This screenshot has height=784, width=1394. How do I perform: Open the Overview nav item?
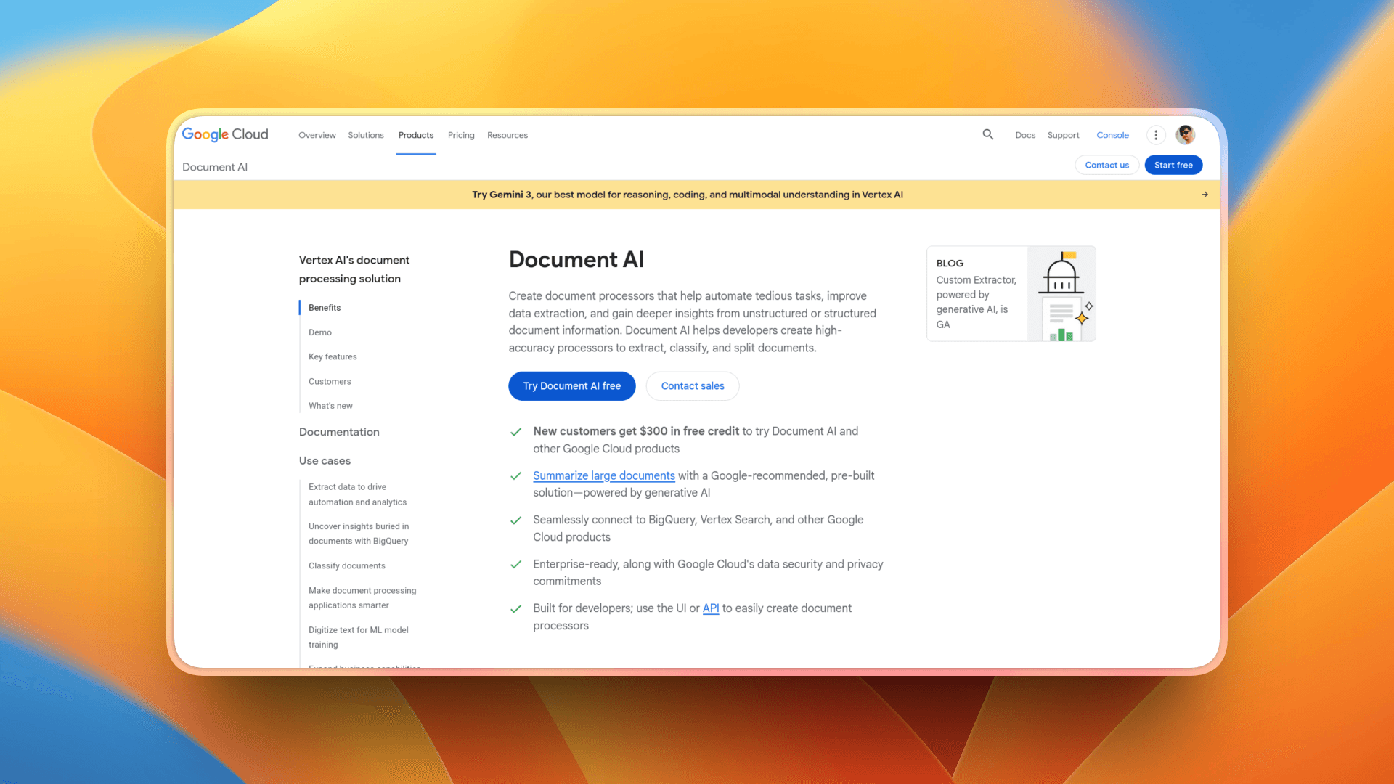(x=317, y=135)
